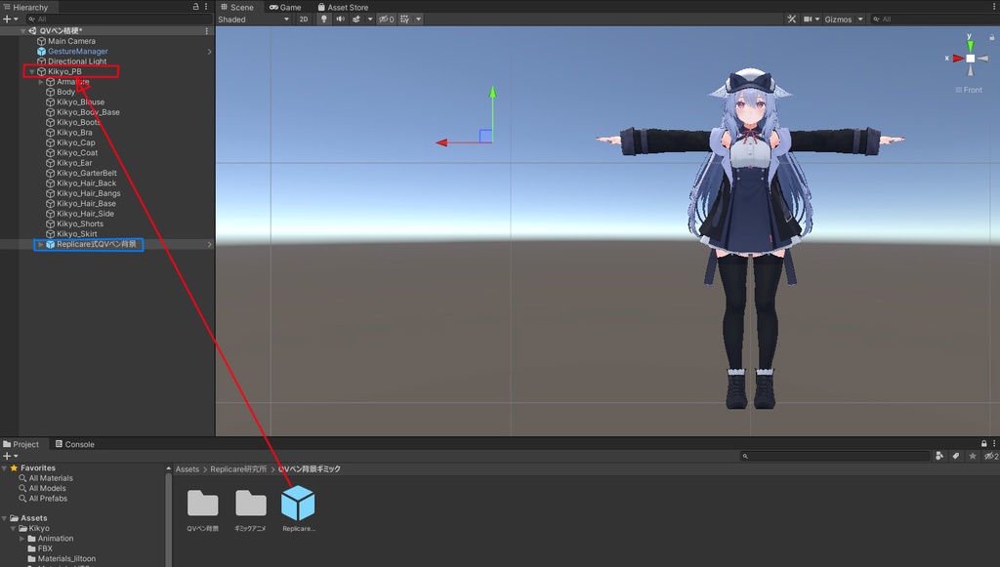The width and height of the screenshot is (1000, 567).
Task: Toggle hidden packages visibility icon
Action: click(991, 456)
